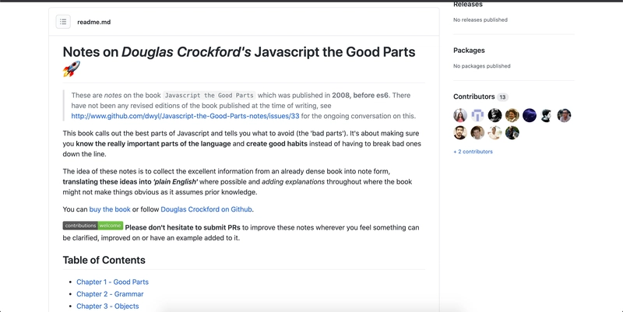Go to Chapter 2 - Grammar
Screen dimensions: 623x312
pyautogui.click(x=110, y=294)
